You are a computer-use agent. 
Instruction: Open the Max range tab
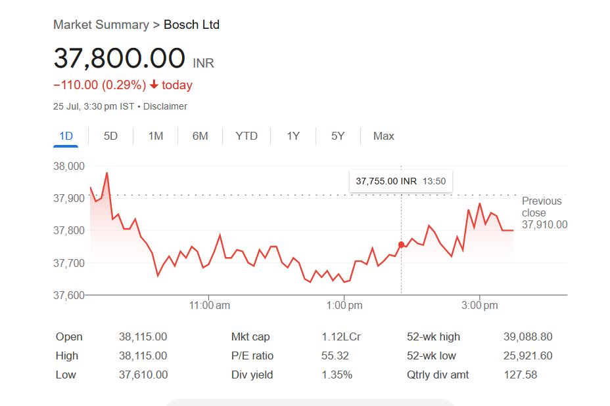point(383,136)
